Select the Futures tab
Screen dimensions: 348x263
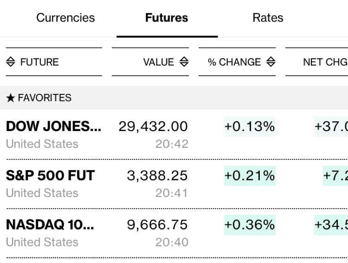click(167, 18)
